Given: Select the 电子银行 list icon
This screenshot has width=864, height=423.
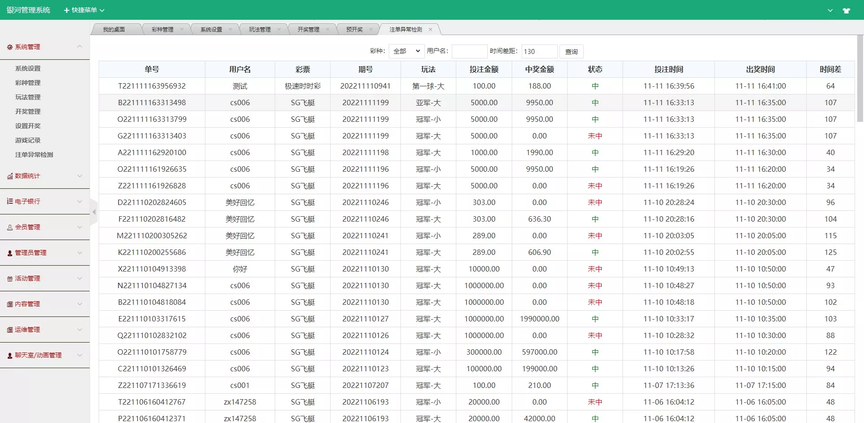Looking at the screenshot, I should 9,201.
